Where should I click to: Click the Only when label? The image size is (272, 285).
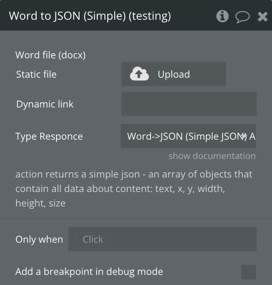pos(39,240)
